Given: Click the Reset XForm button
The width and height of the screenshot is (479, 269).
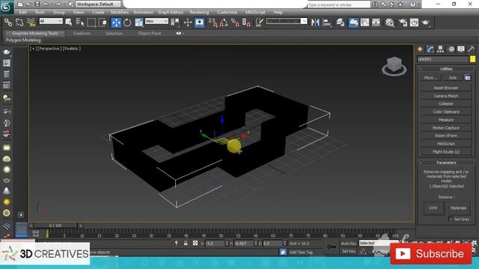Looking at the screenshot, I should tap(446, 135).
